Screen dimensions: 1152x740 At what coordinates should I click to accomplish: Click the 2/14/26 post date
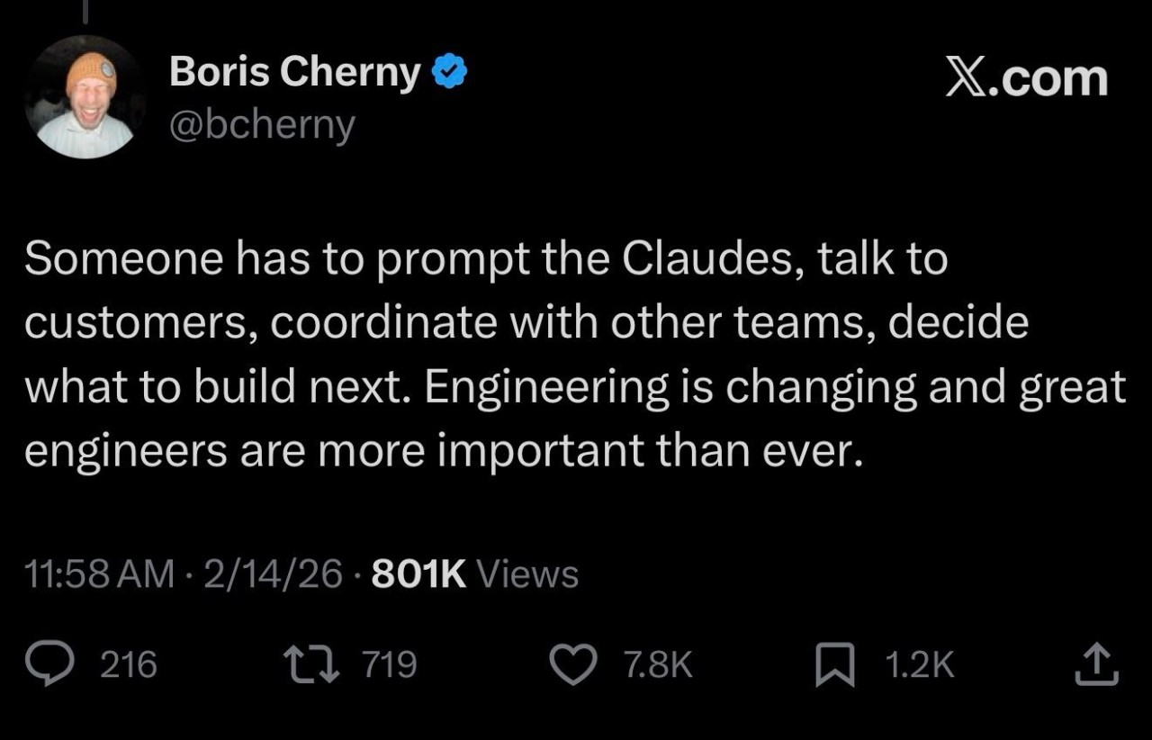(x=274, y=574)
